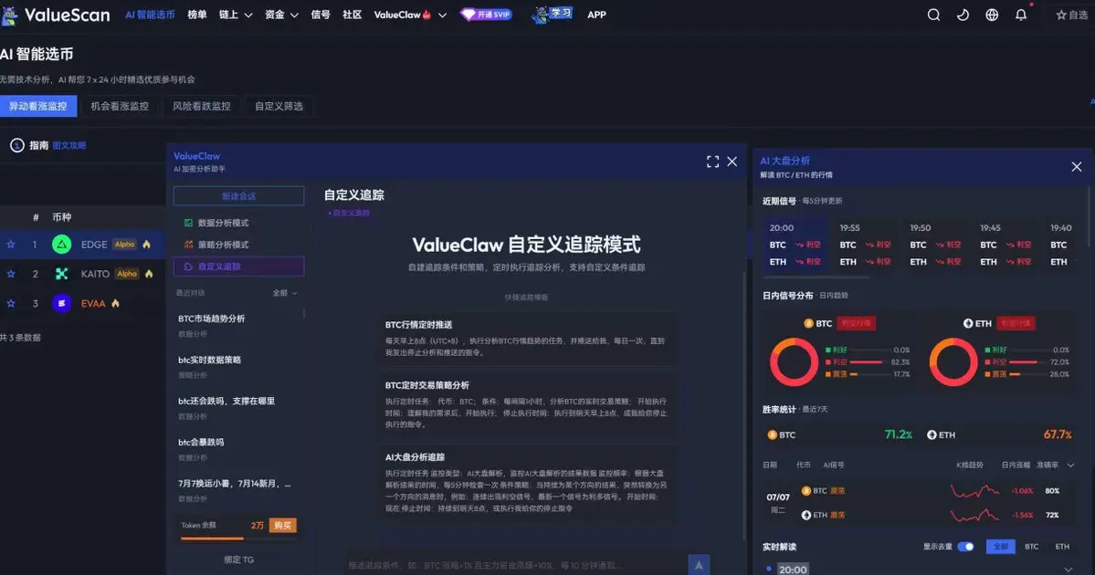Switch to 自定义筛选 tab
Screen dimensions: 1095x575
point(279,106)
